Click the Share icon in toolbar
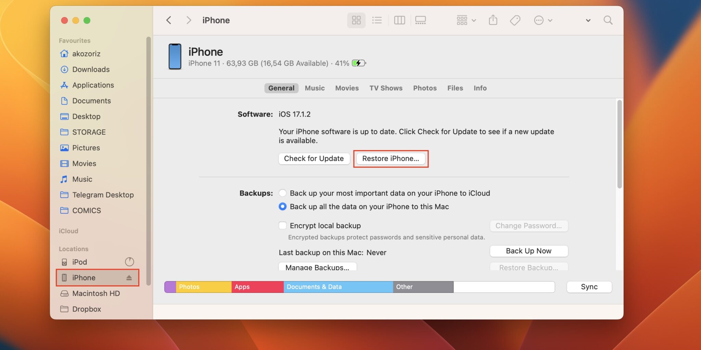The width and height of the screenshot is (701, 350). coord(493,20)
